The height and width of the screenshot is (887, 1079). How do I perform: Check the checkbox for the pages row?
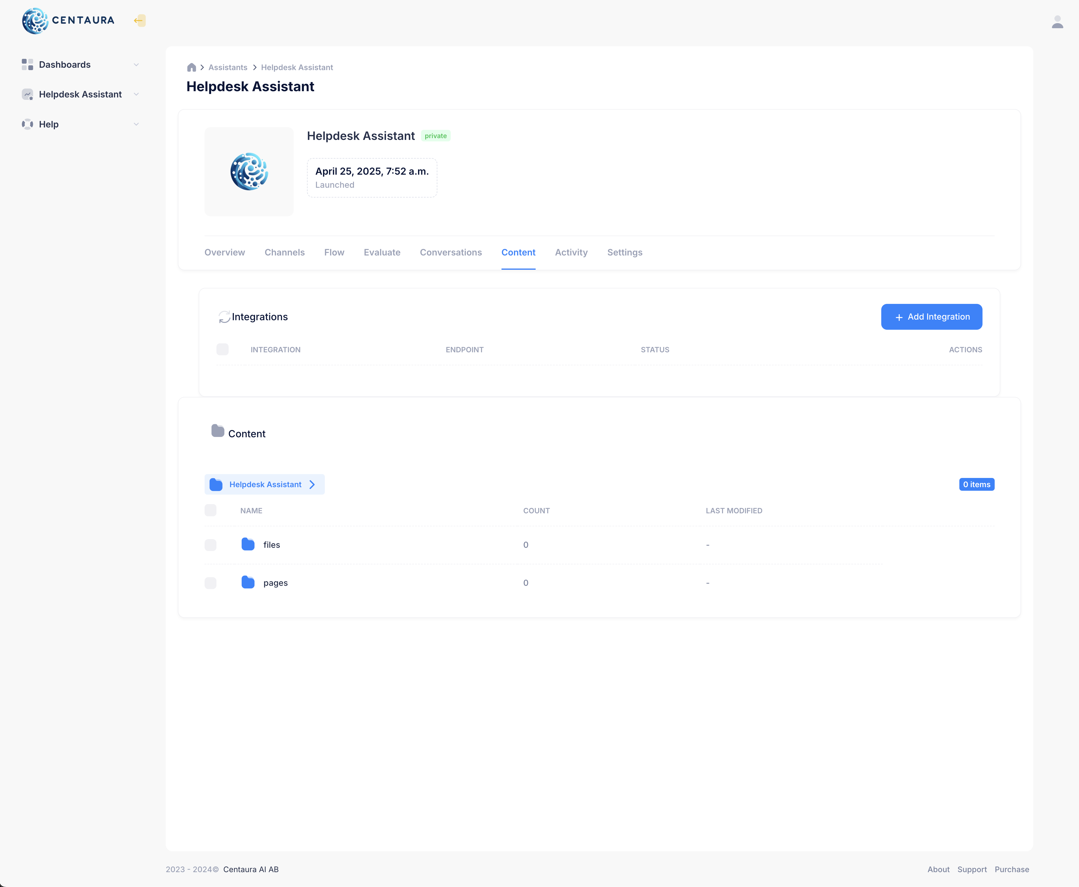point(210,583)
